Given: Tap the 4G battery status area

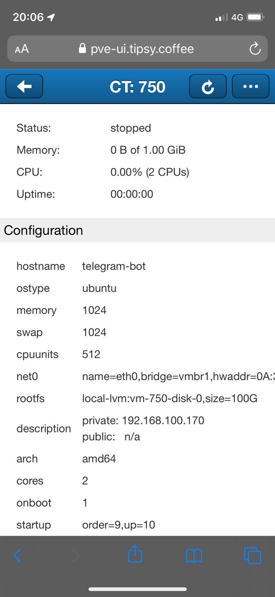Looking at the screenshot, I should pyautogui.click(x=240, y=17).
